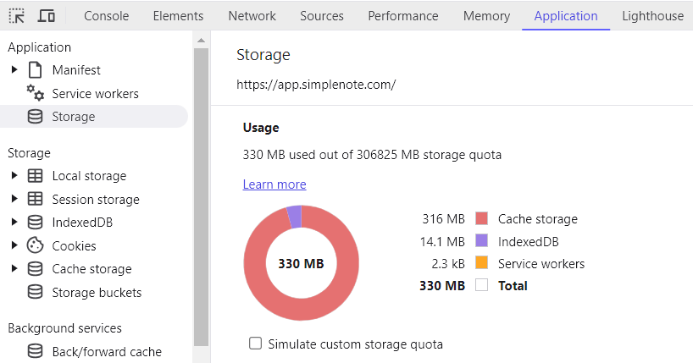Image resolution: width=693 pixels, height=363 pixels.
Task: Open the Learn more link
Action: point(274,184)
